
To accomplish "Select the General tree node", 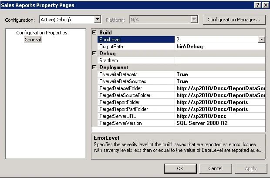I will [33, 40].
